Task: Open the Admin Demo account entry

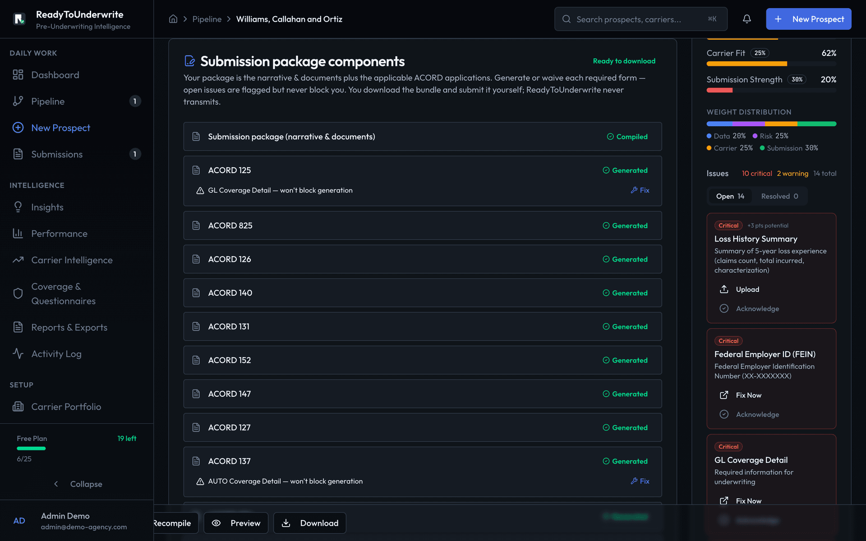Action: pyautogui.click(x=77, y=521)
